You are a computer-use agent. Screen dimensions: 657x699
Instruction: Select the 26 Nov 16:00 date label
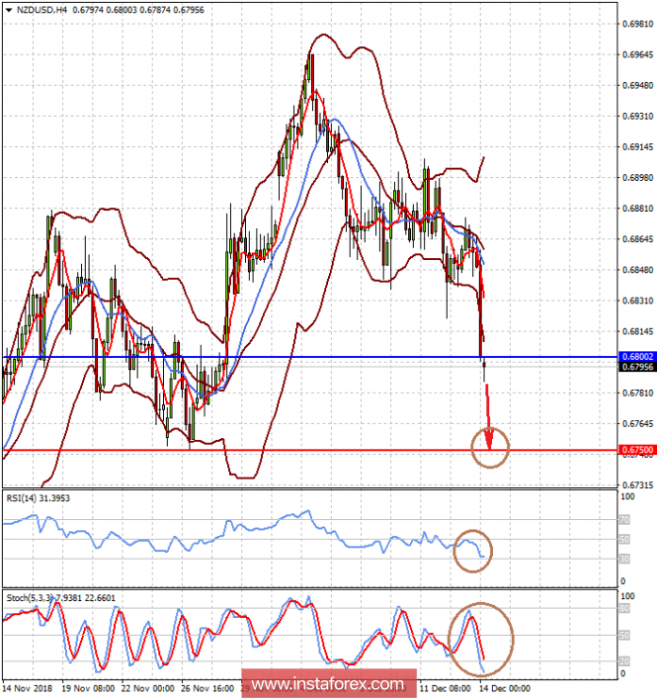[207, 688]
